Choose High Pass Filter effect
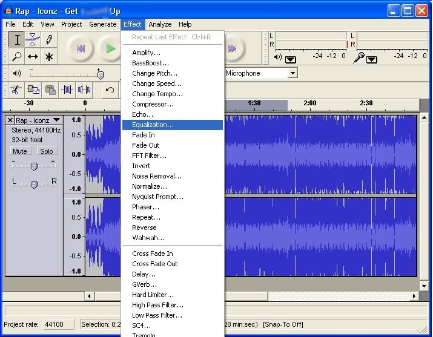433x337 pixels. pyautogui.click(x=173, y=305)
